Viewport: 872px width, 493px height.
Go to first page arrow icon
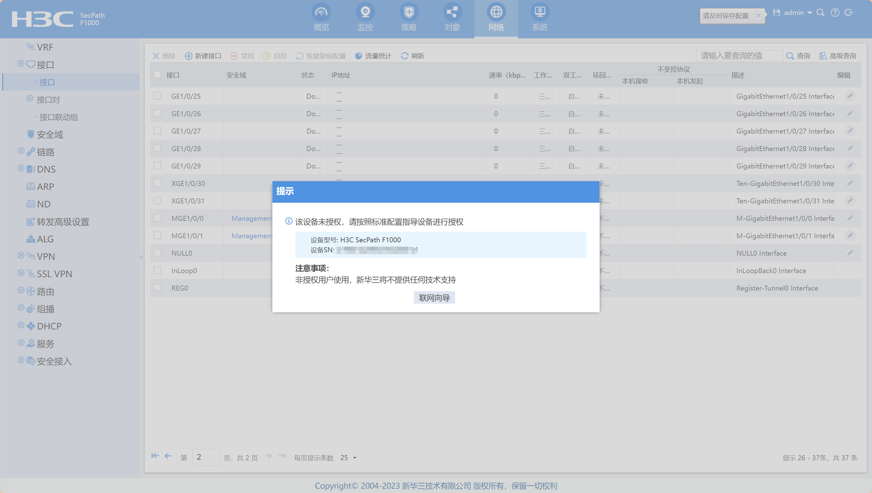pyautogui.click(x=155, y=456)
